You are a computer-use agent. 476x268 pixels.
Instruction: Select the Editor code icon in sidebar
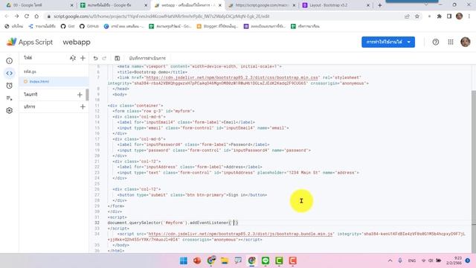(10, 73)
